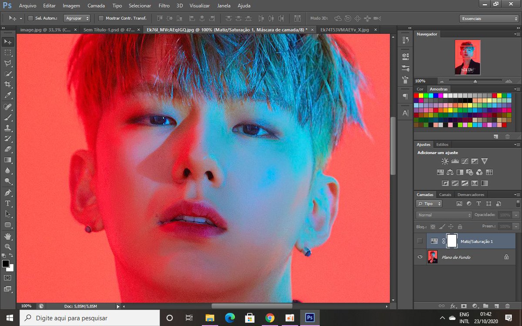The image size is (522, 326).
Task: Switch to the Cor panel tab
Action: click(420, 89)
